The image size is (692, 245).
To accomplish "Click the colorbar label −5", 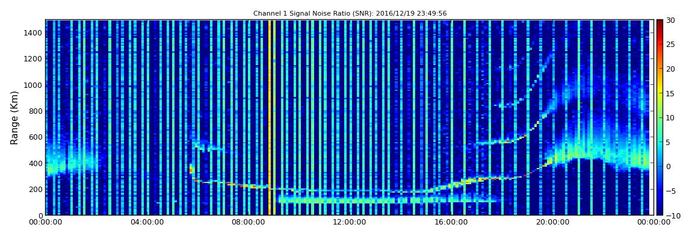I will (671, 191).
